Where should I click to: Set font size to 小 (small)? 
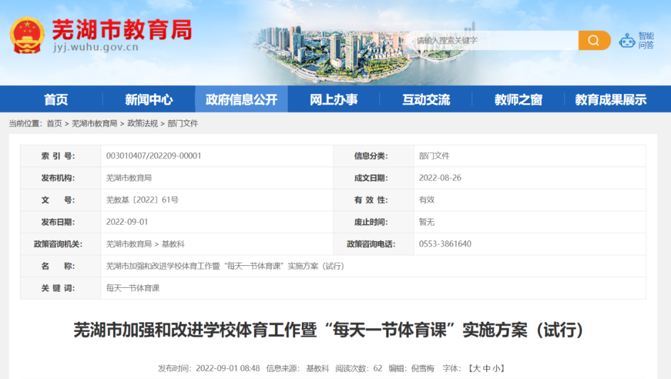(496, 368)
